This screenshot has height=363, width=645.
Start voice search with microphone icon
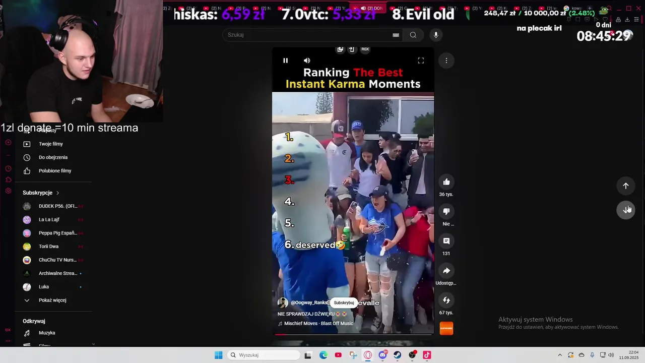click(x=436, y=35)
